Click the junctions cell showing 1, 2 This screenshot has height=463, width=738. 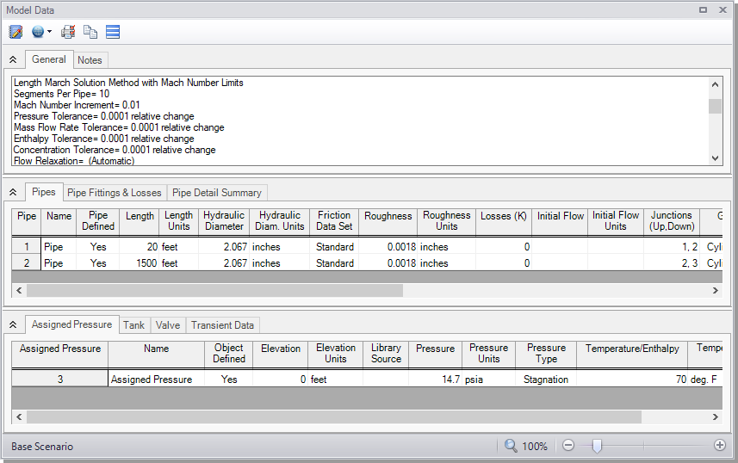tap(672, 246)
